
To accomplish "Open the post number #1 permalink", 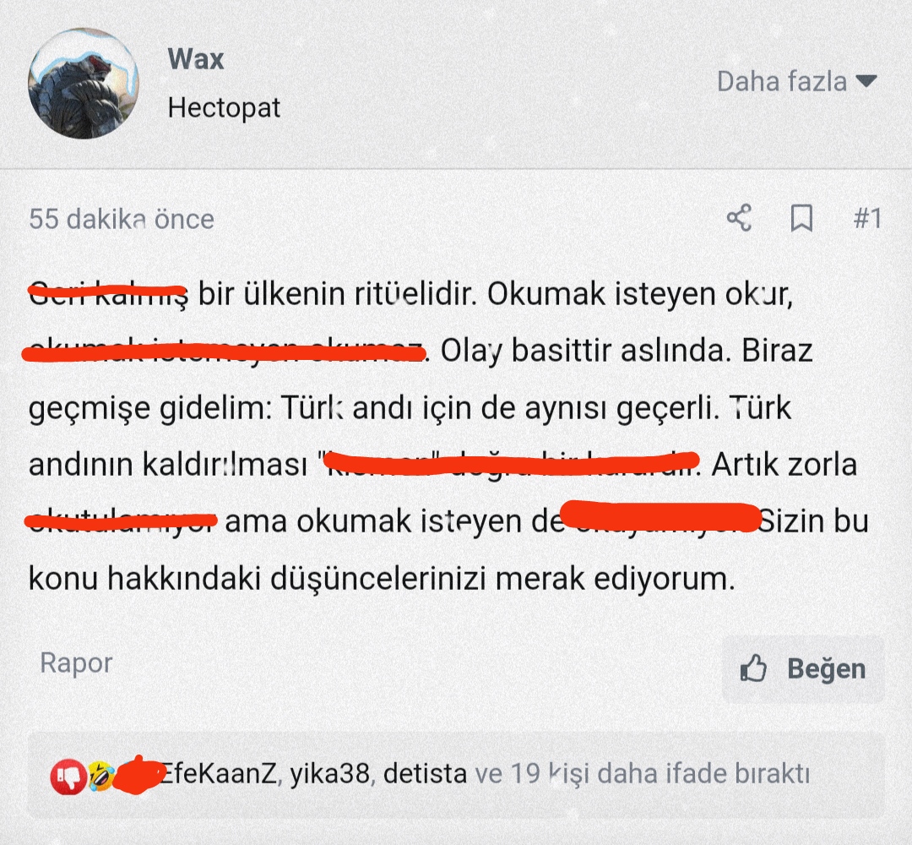I will click(867, 219).
